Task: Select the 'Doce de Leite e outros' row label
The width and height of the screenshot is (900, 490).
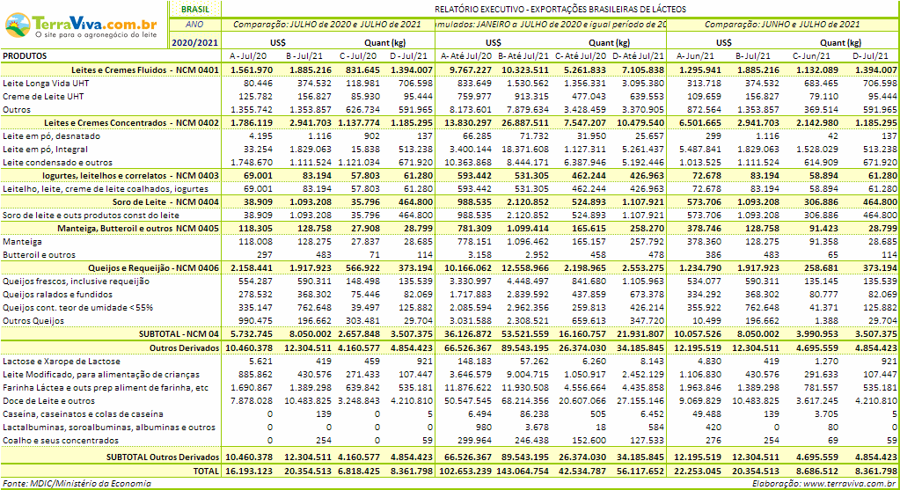Action: [48, 402]
